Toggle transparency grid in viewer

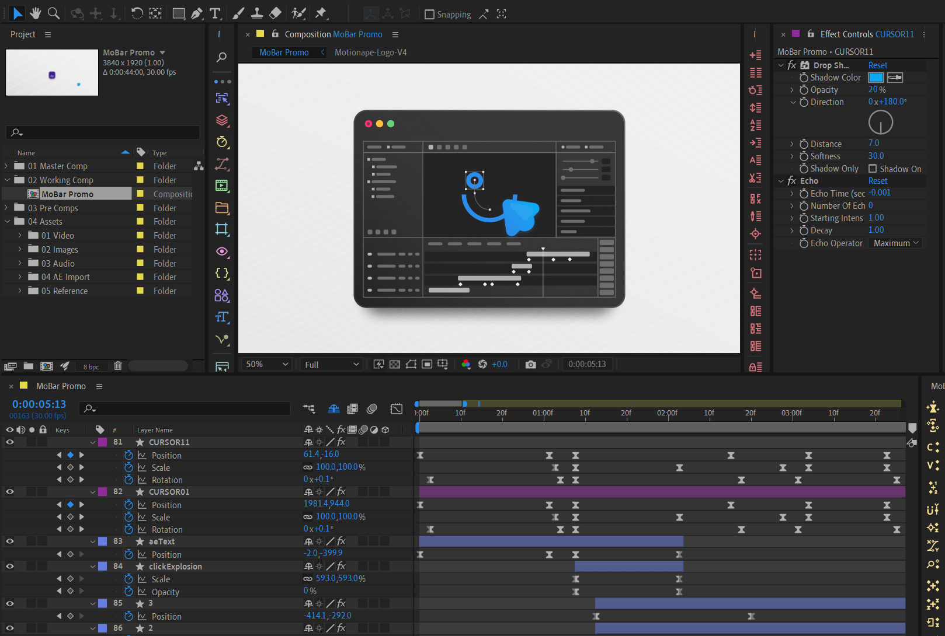click(395, 364)
